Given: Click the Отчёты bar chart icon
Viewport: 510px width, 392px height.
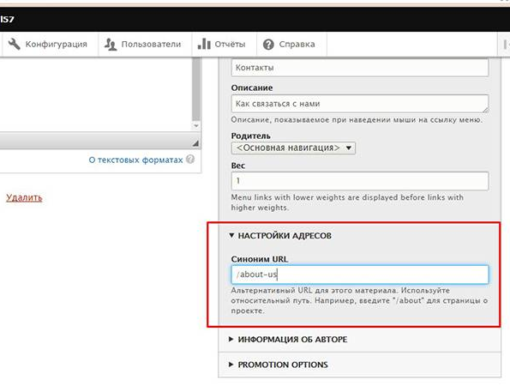Looking at the screenshot, I should (204, 44).
